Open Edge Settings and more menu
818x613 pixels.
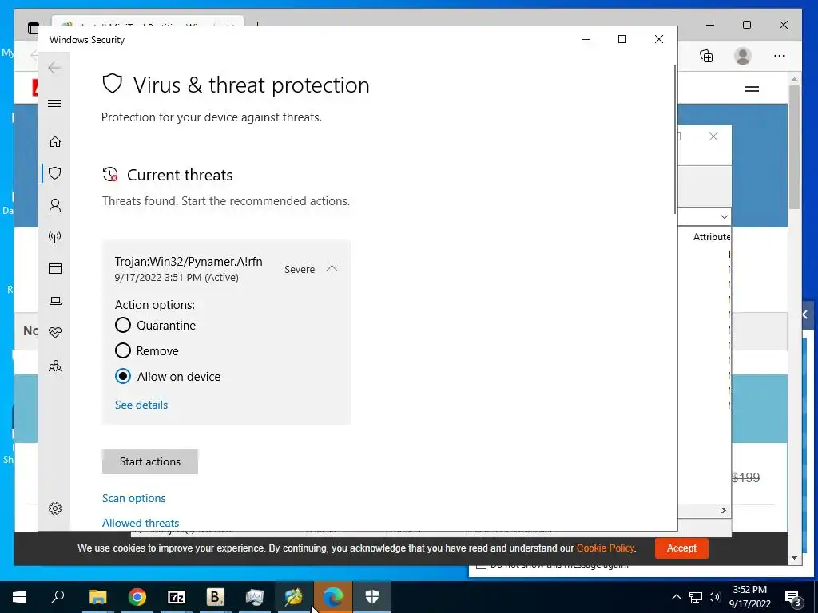780,56
